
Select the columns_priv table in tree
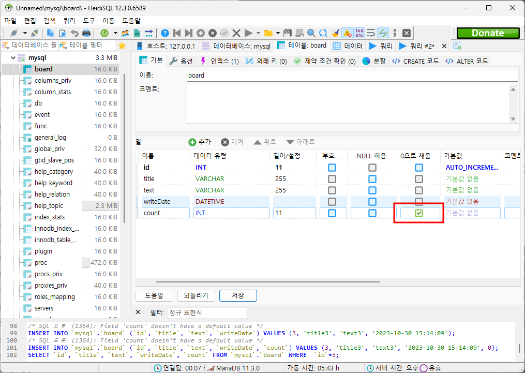53,81
